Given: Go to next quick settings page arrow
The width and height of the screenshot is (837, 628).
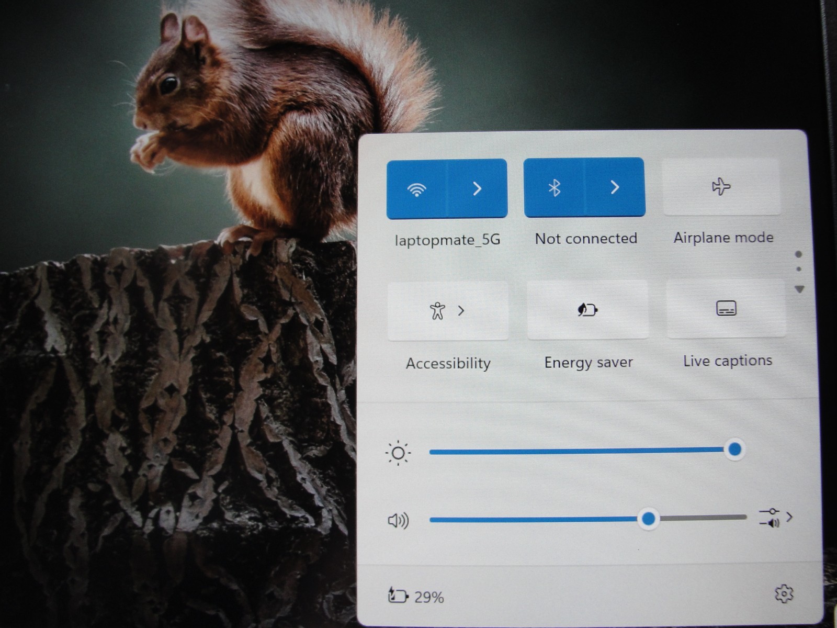Looking at the screenshot, I should [x=799, y=289].
